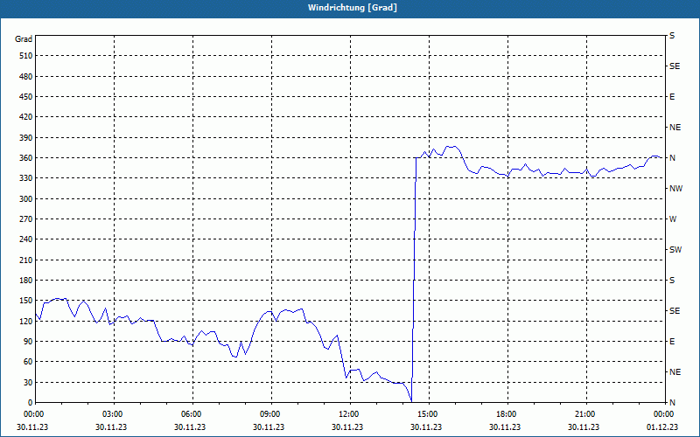Click the NW compass label

[x=675, y=189]
